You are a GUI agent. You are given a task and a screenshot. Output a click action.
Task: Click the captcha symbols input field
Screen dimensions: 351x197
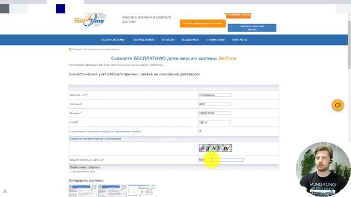pos(221,160)
